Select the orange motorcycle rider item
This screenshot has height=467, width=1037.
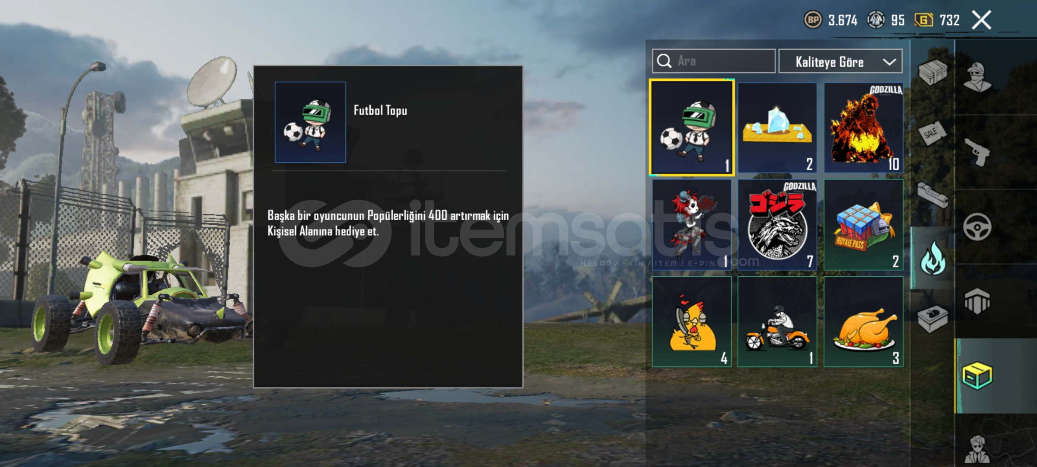pos(777,322)
